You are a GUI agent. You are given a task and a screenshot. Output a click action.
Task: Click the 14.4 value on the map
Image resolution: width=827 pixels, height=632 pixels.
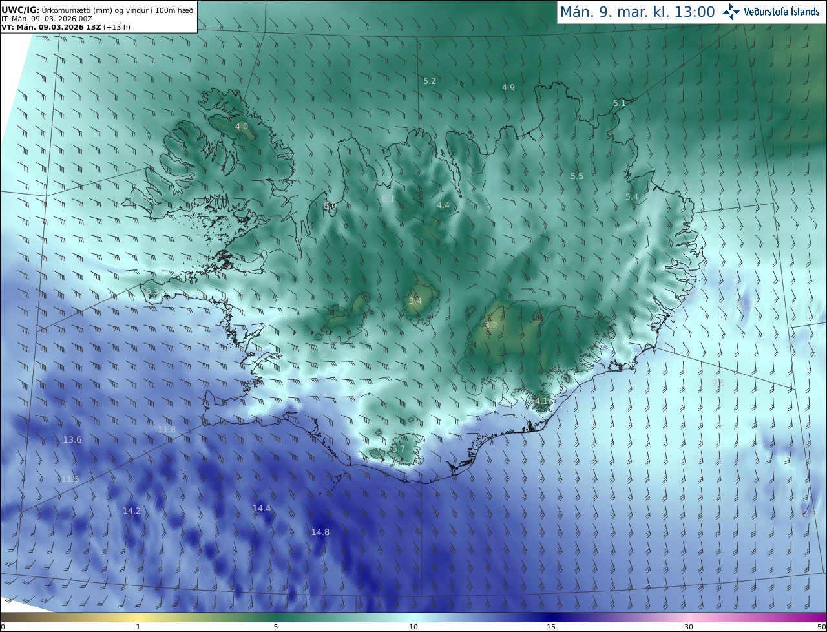261,509
